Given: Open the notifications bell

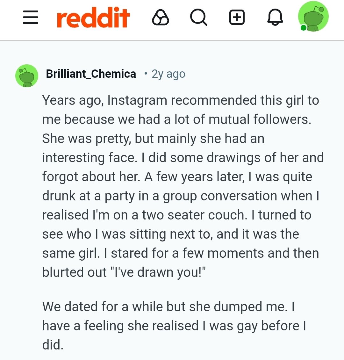Looking at the screenshot, I should coord(275,17).
